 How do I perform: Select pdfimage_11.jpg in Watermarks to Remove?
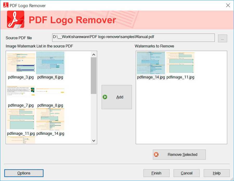click(180, 63)
